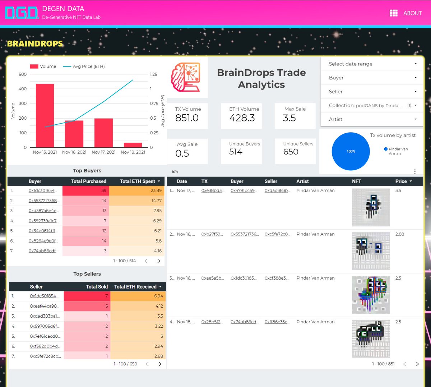Go to previous page of Top Buyers table

click(146, 261)
